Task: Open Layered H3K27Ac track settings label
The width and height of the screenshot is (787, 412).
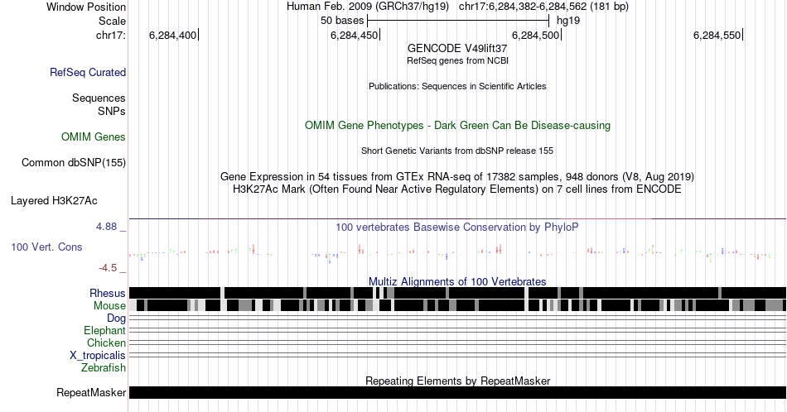Action: pos(54,200)
